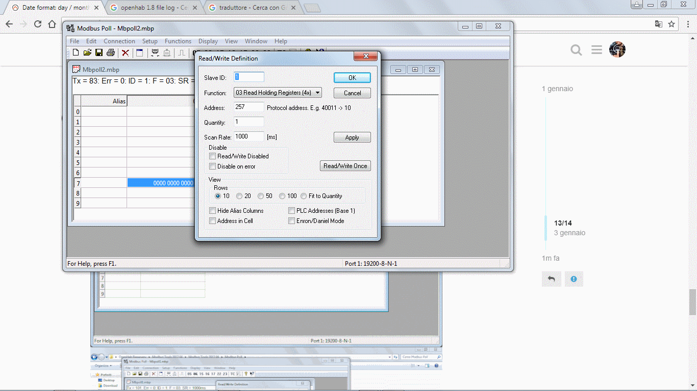Enable PLC Addresses (Base 1) checkbox

click(292, 211)
